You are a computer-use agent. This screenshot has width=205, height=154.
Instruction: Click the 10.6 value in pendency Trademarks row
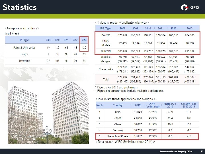pyautogui.click(x=57, y=61)
